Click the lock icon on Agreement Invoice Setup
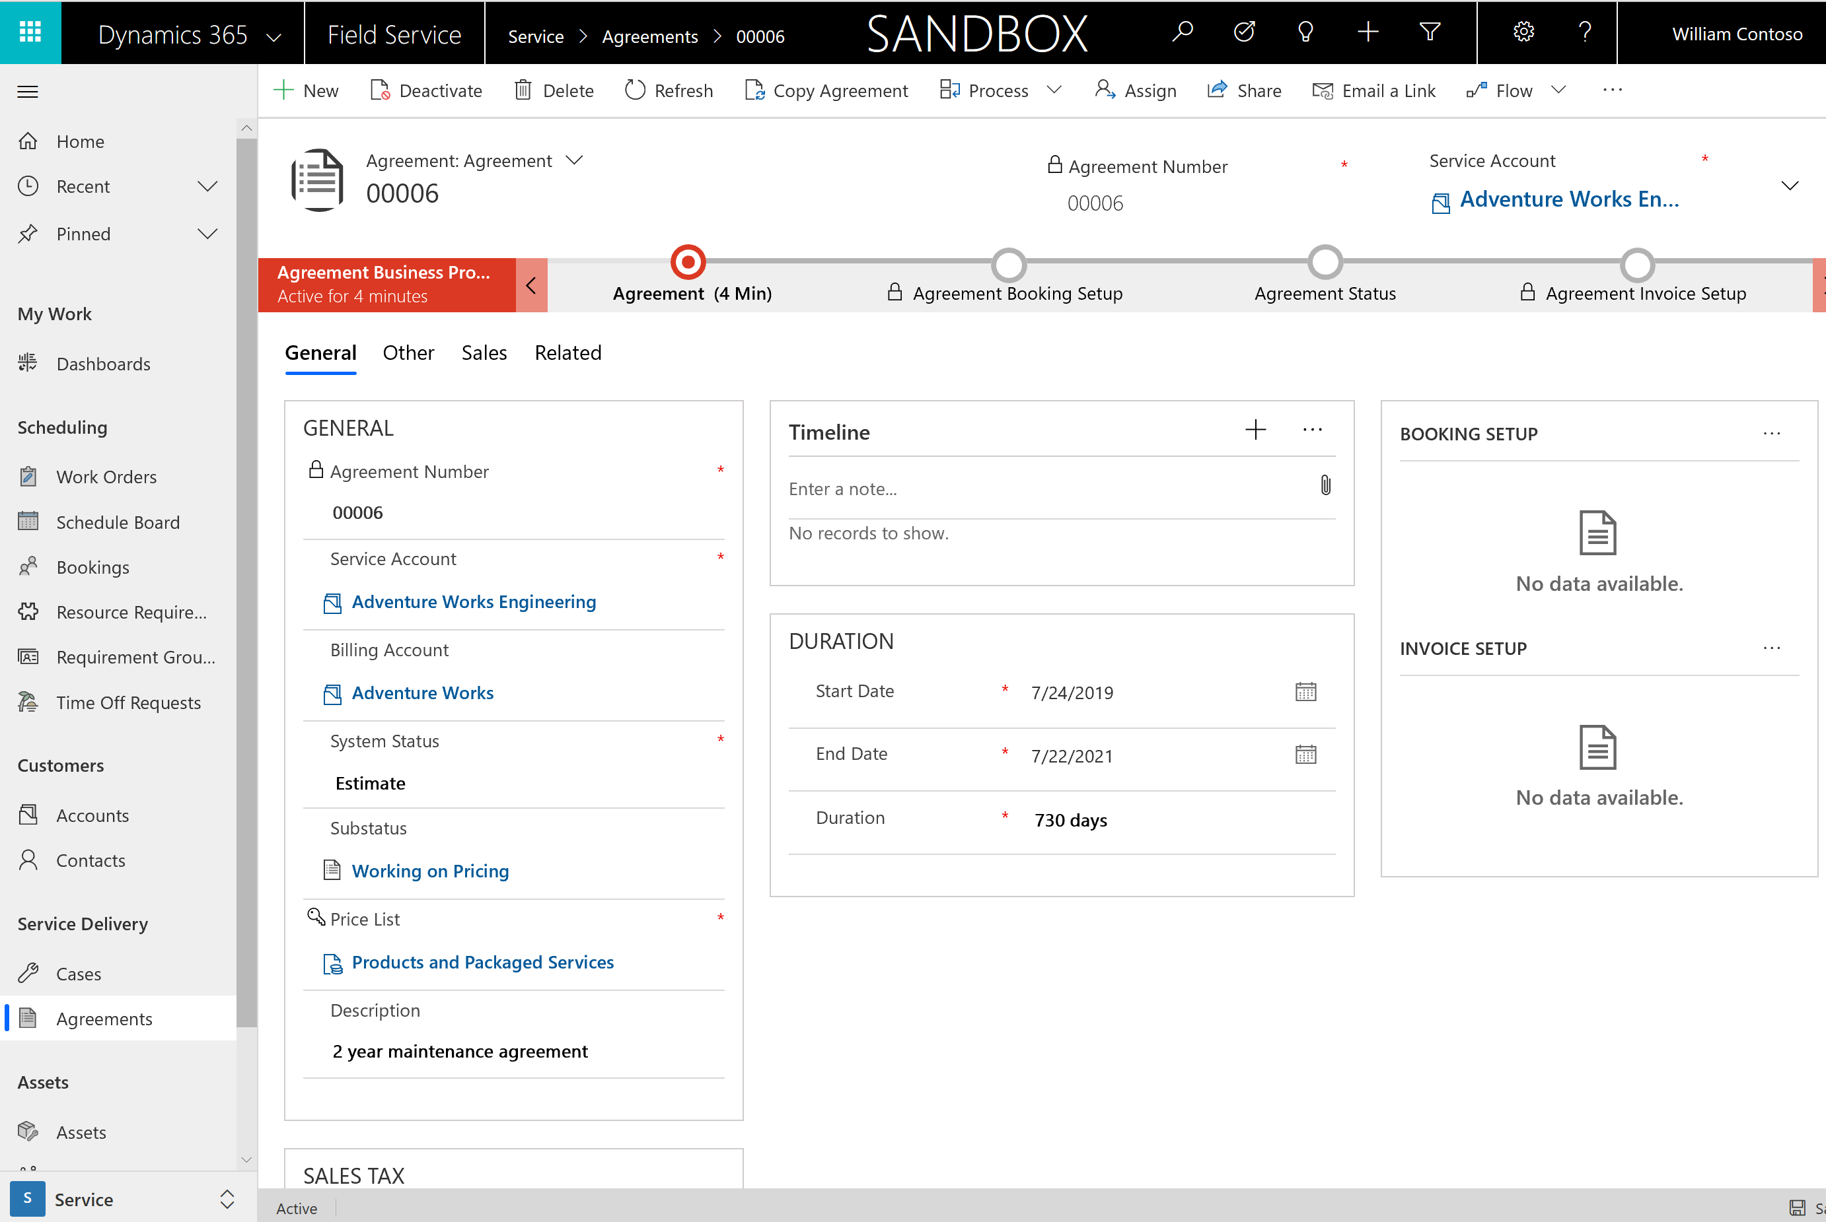This screenshot has width=1826, height=1222. tap(1524, 292)
